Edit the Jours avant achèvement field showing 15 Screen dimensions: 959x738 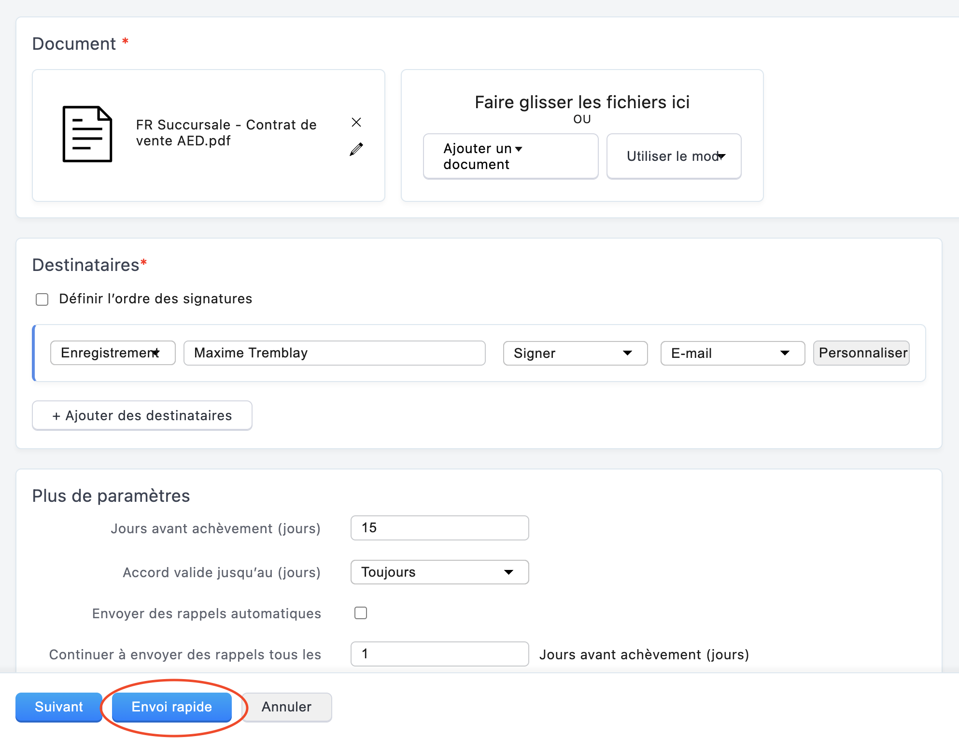[x=439, y=528]
